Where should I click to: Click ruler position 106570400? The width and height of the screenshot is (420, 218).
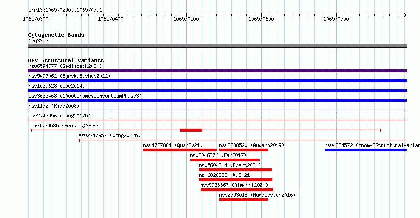tap(110, 19)
